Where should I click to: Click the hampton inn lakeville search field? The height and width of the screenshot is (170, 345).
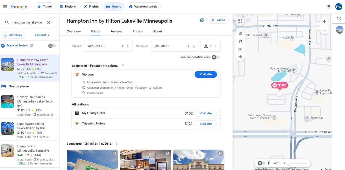pyautogui.click(x=27, y=22)
